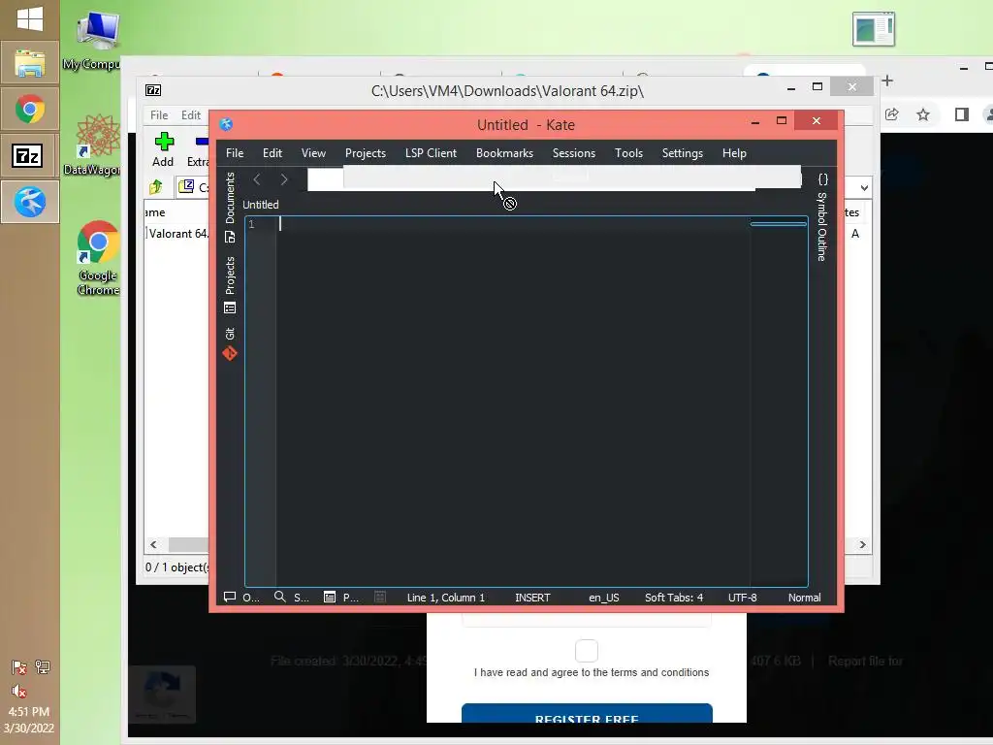Click the muted volume tray icon
Viewport: 993px width, 745px height.
(x=19, y=691)
